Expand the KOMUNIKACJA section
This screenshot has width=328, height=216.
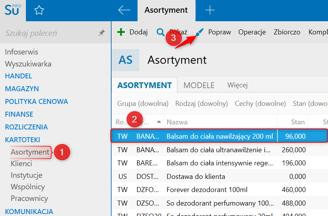29,211
